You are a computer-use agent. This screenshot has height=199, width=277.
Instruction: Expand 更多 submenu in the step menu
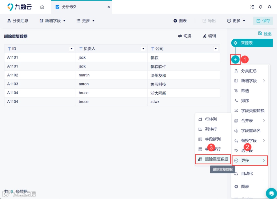(250, 160)
